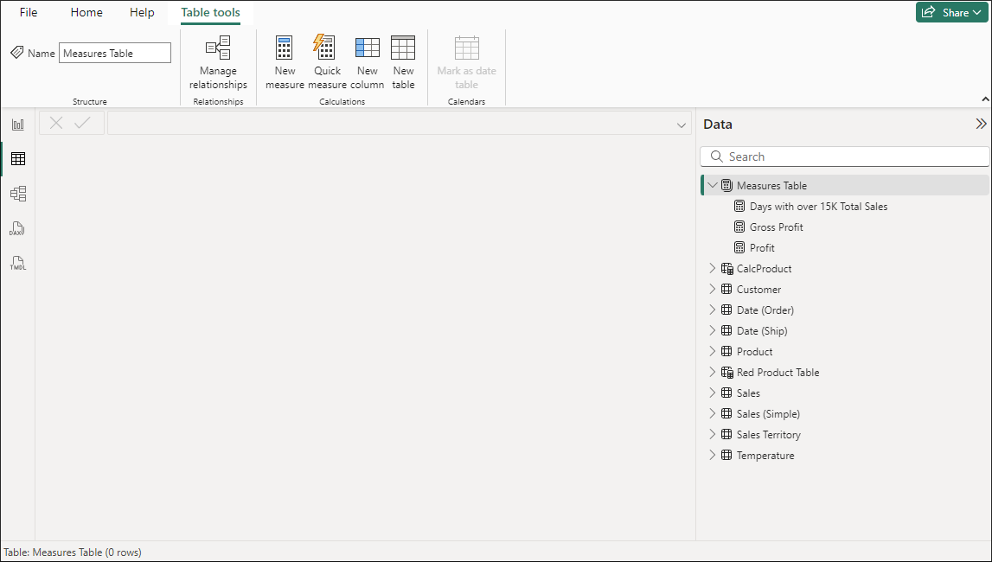Expand the Sales Territory table
The image size is (992, 562).
click(713, 434)
